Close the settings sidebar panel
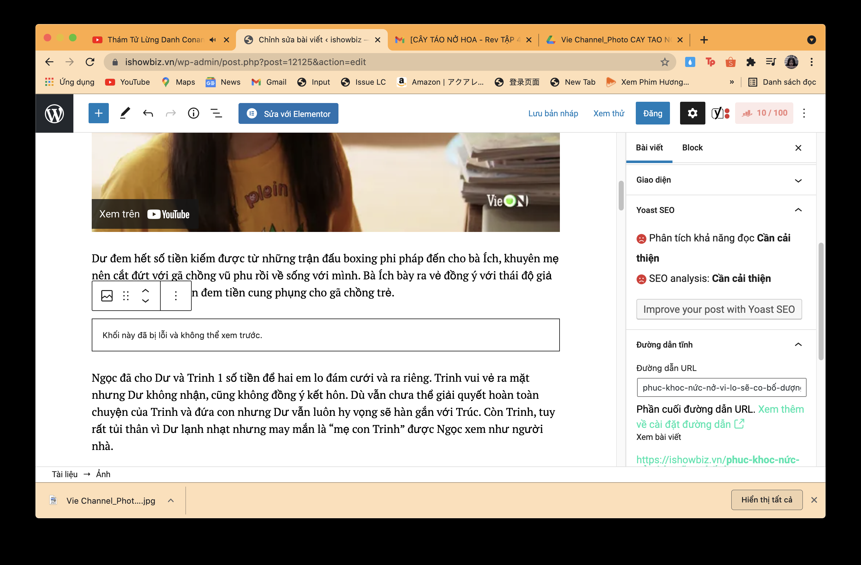 coord(798,148)
